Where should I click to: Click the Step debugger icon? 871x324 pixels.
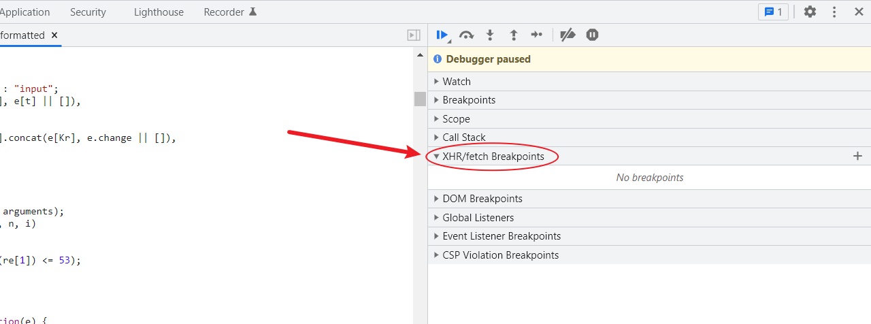point(537,35)
